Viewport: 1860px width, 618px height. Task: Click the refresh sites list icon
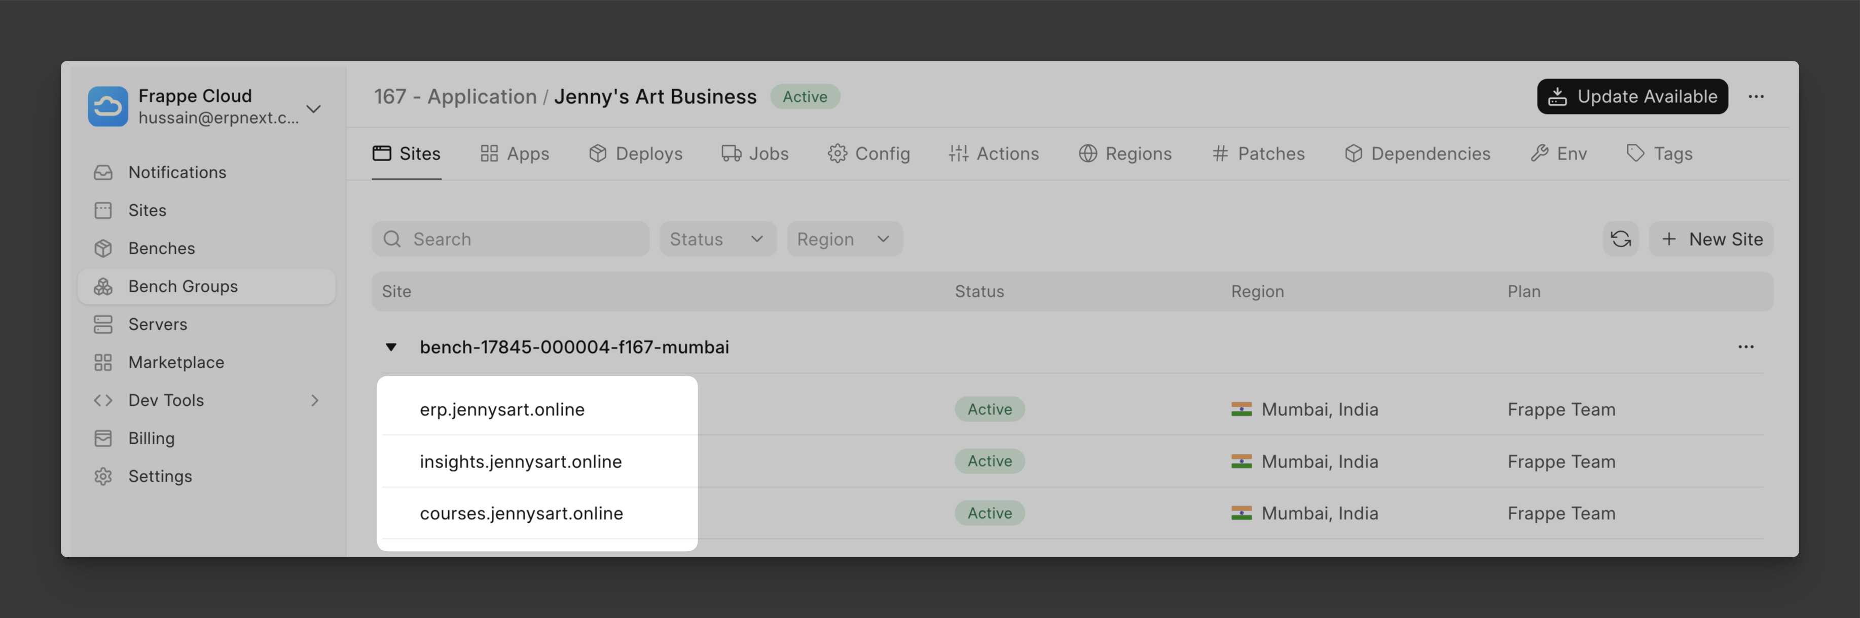coord(1620,239)
